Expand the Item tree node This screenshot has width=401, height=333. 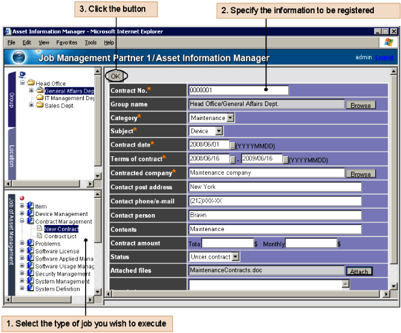(x=22, y=206)
